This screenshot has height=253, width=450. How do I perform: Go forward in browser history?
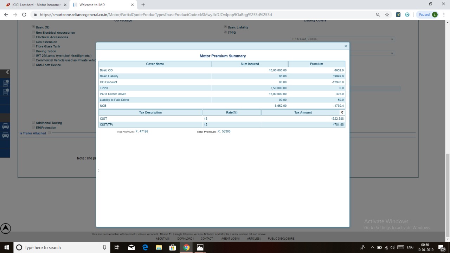tap(15, 15)
